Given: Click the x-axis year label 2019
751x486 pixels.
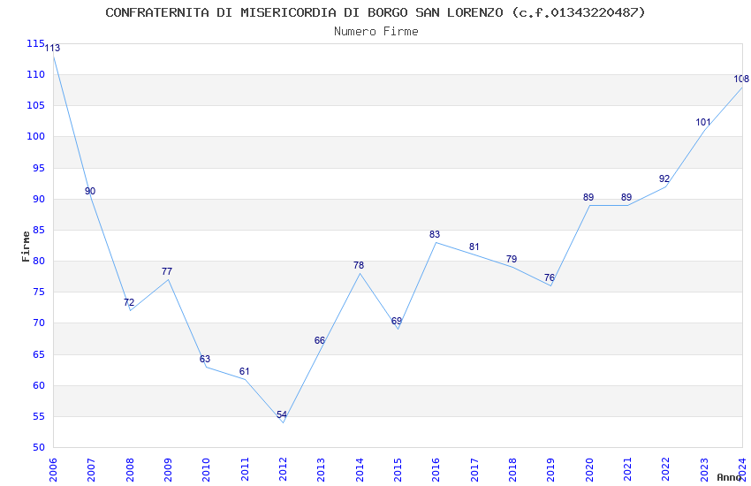Looking at the screenshot, I should click(x=550, y=470).
